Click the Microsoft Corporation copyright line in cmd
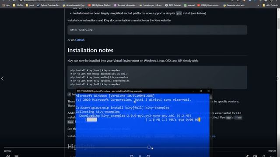 pos(133,100)
